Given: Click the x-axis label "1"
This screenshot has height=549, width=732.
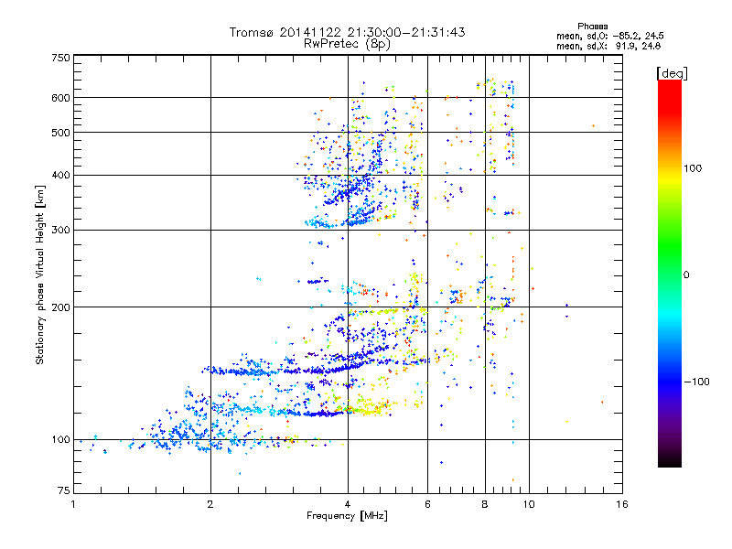Looking at the screenshot, I should pyautogui.click(x=73, y=504).
